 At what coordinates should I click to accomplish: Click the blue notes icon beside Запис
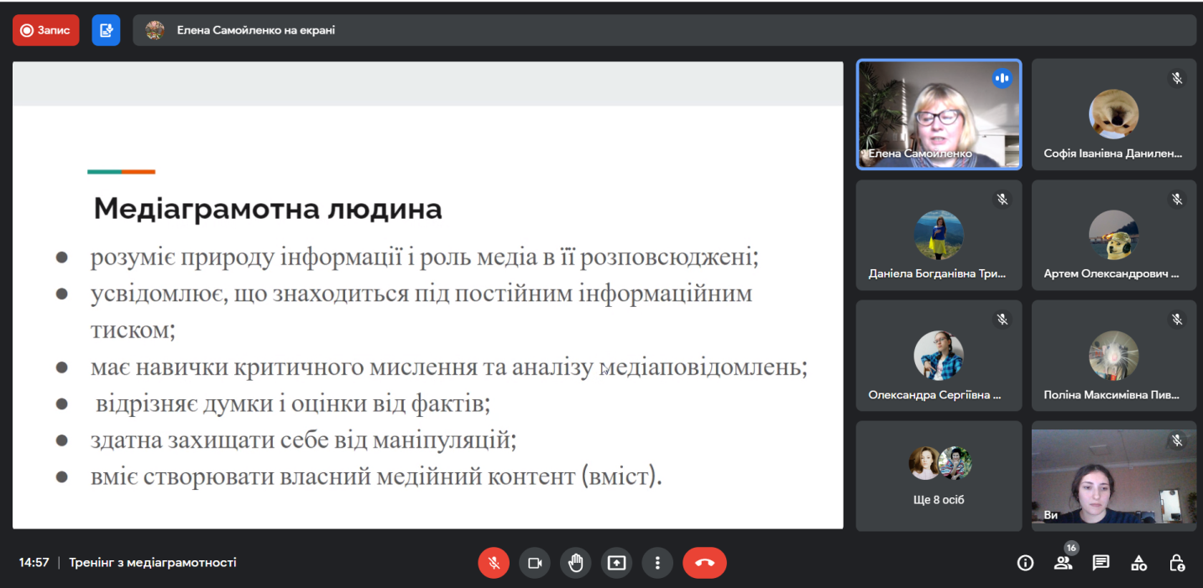[106, 30]
